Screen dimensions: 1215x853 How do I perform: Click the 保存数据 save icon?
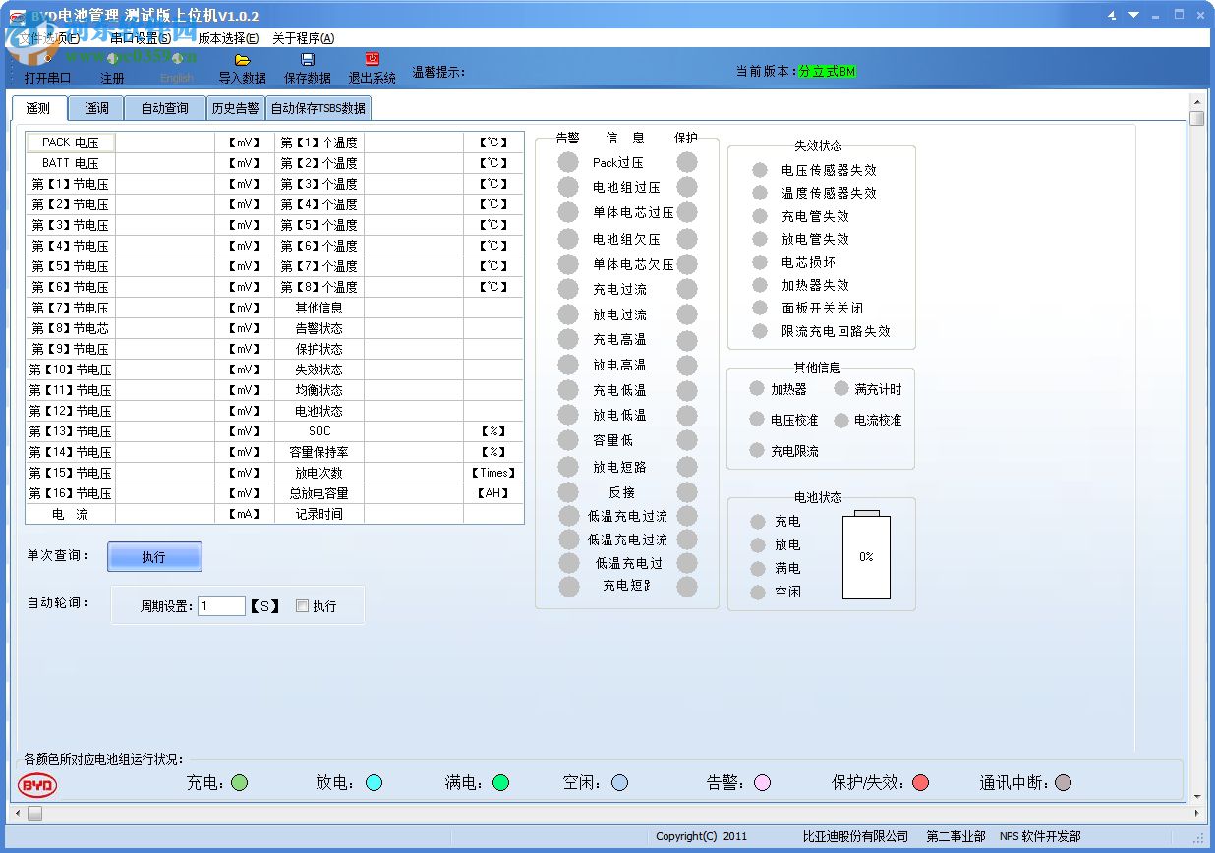tap(307, 59)
